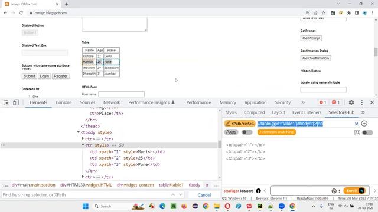Switch to the Elements tab
The height and width of the screenshot is (212, 378).
38,102
